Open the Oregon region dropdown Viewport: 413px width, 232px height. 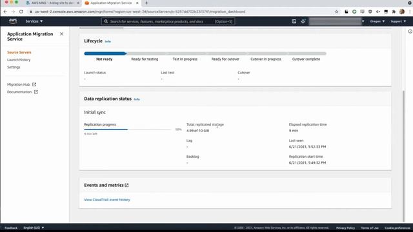click(377, 21)
